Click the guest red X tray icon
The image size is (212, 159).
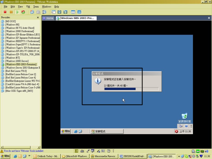click(x=176, y=131)
